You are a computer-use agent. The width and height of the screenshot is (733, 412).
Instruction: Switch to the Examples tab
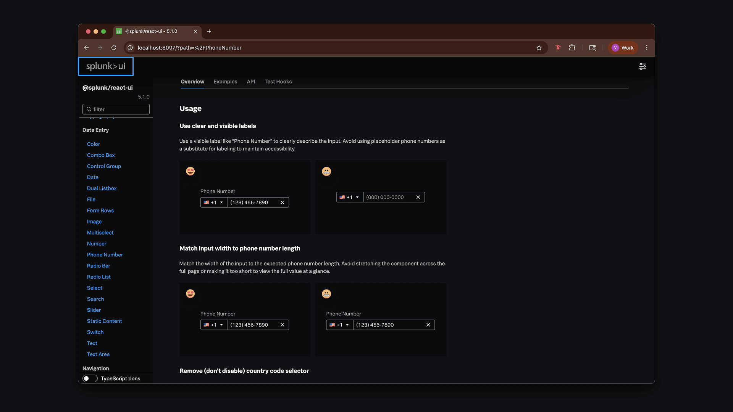[225, 82]
